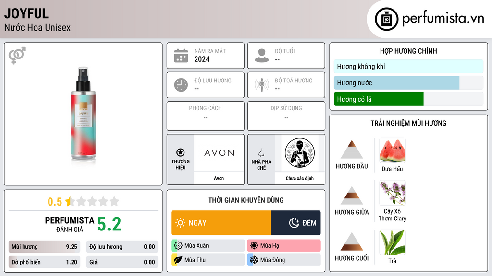Click the star badge icon above Thương Hiệu
The height and width of the screenshot is (276, 492).
[181, 152]
